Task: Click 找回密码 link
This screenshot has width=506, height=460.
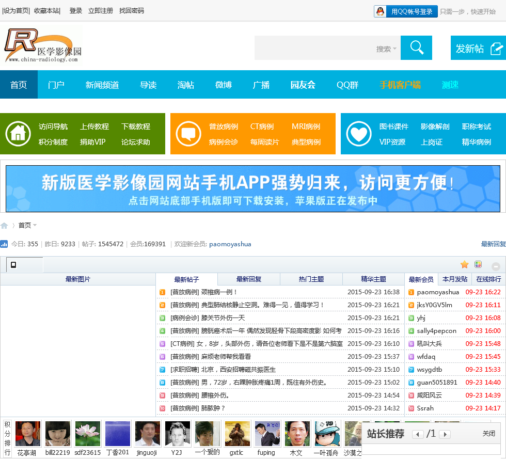Action: pos(131,11)
